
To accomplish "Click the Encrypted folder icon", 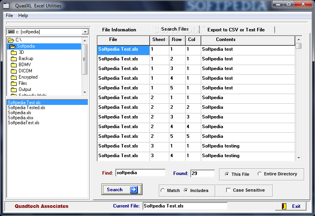I will point(14,77).
